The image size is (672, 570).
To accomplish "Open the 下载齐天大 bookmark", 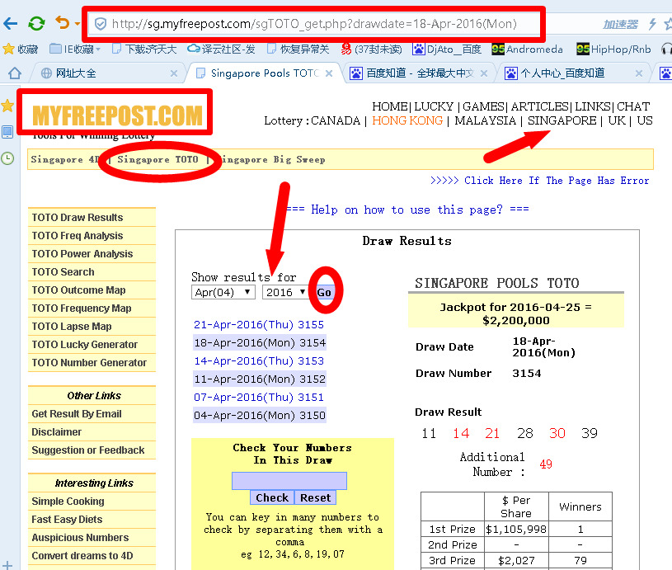I will (x=144, y=49).
